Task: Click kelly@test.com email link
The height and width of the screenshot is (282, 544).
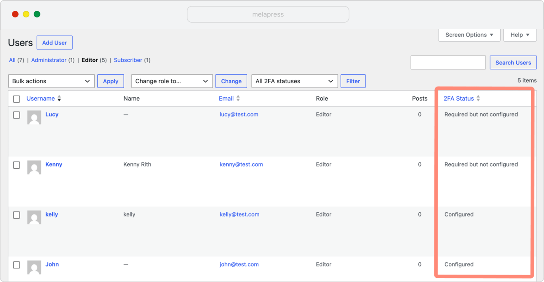Action: tap(239, 214)
